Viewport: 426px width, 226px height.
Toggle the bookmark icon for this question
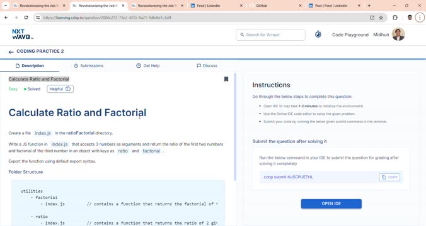(x=226, y=79)
